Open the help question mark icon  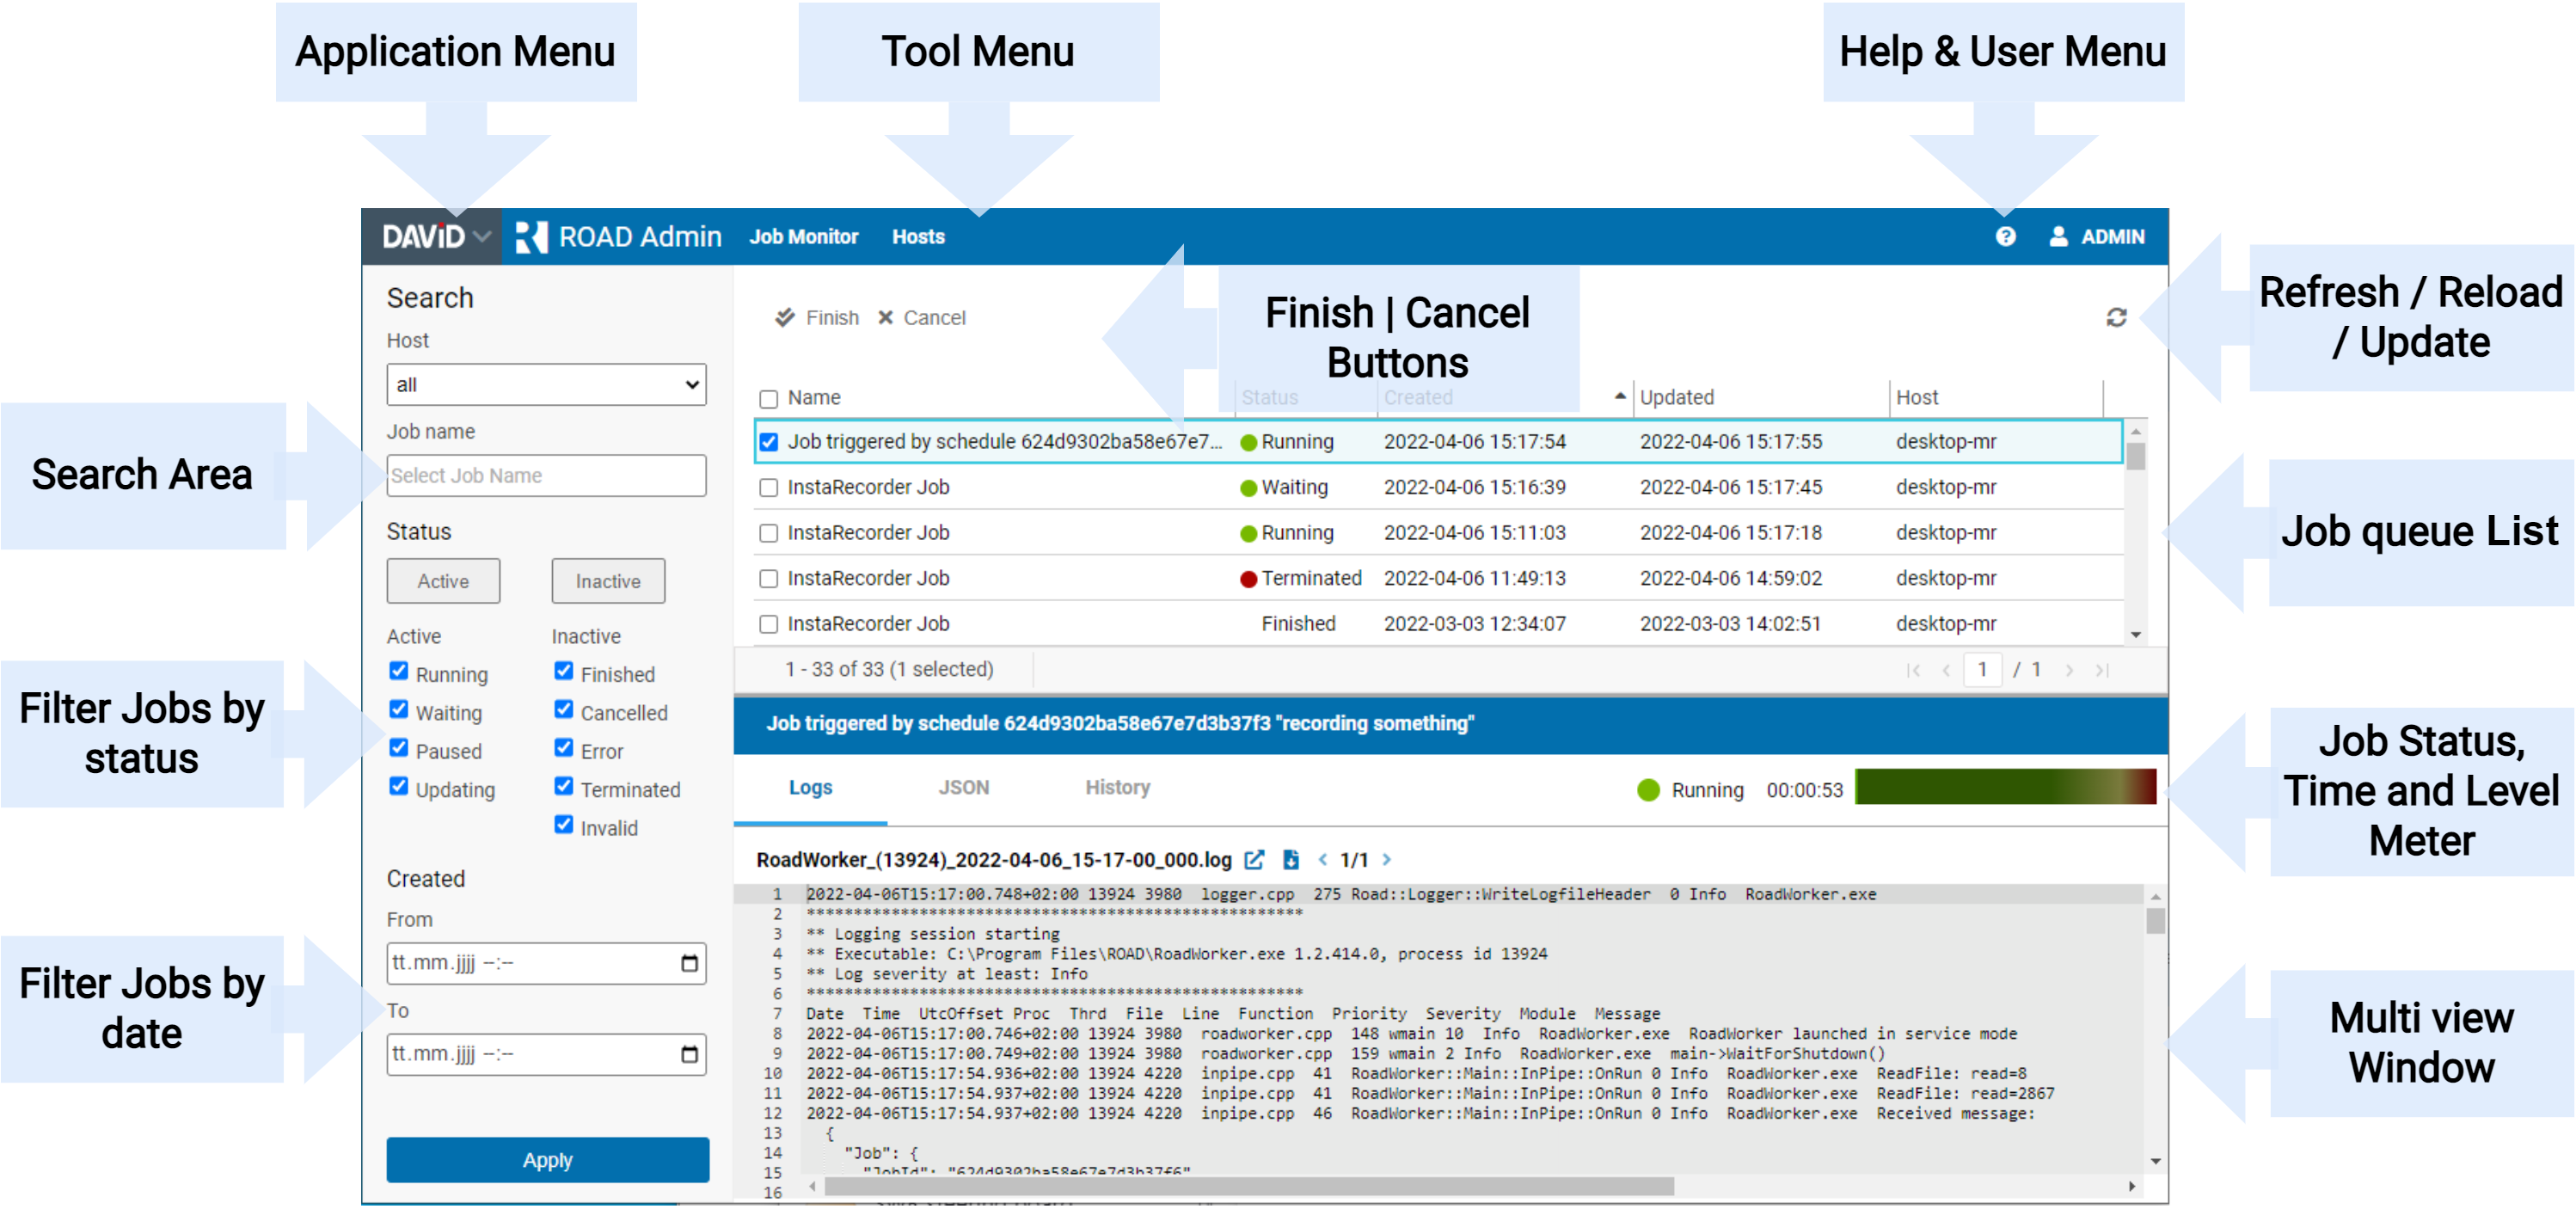(x=2005, y=236)
